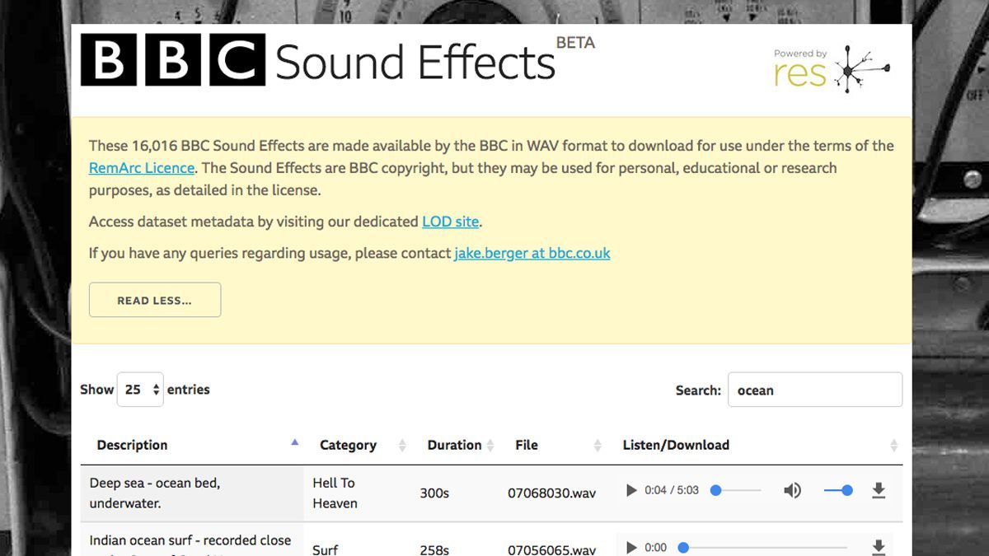Focus the Search field containing ocean

[815, 390]
